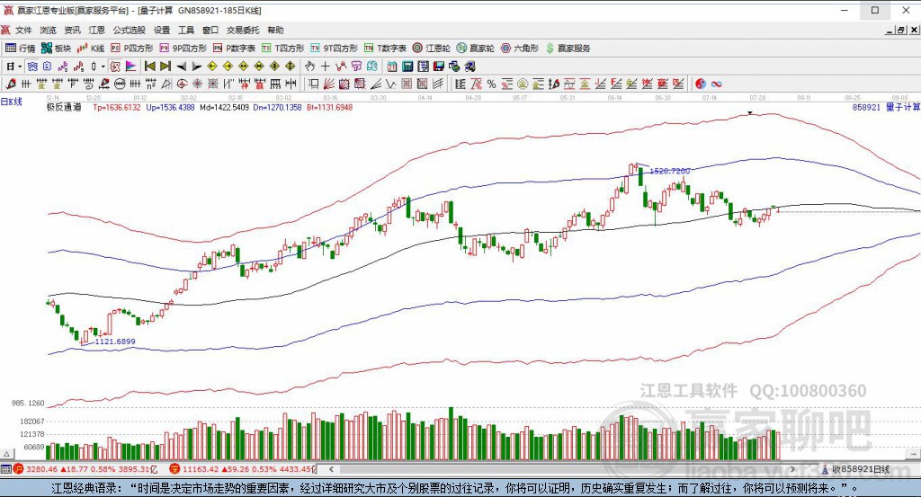Screen dimensions: 921x497
Task: Open the 设置 menu
Action: pyautogui.click(x=162, y=30)
